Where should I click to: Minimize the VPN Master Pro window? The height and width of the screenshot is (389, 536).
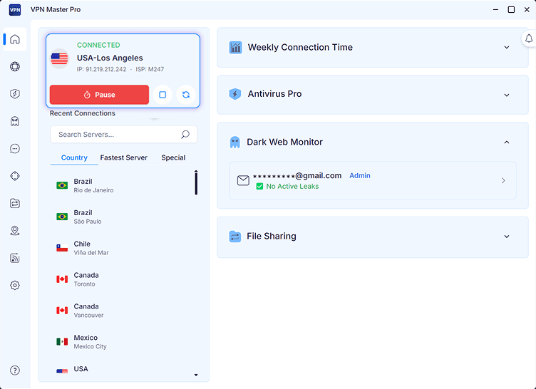tap(495, 9)
